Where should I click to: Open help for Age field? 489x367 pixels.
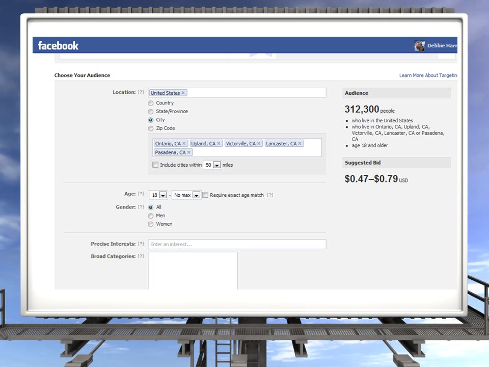pos(141,194)
